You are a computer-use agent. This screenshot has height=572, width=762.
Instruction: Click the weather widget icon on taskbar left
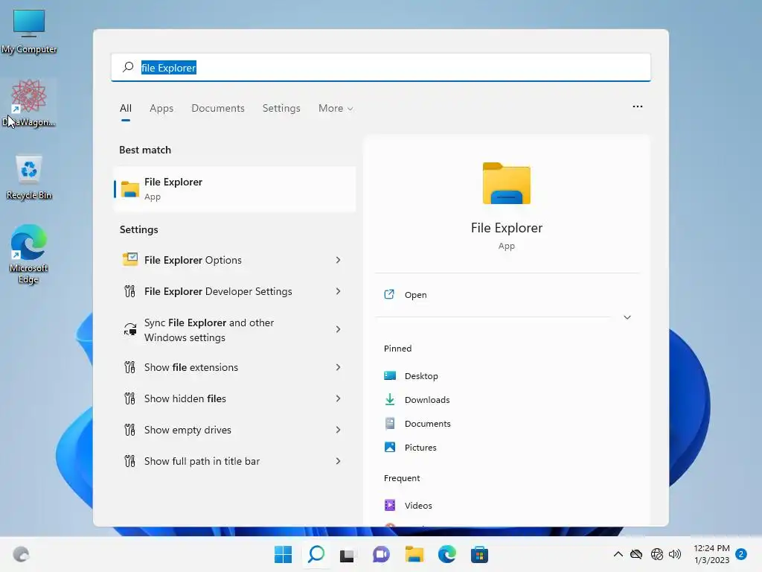click(21, 554)
